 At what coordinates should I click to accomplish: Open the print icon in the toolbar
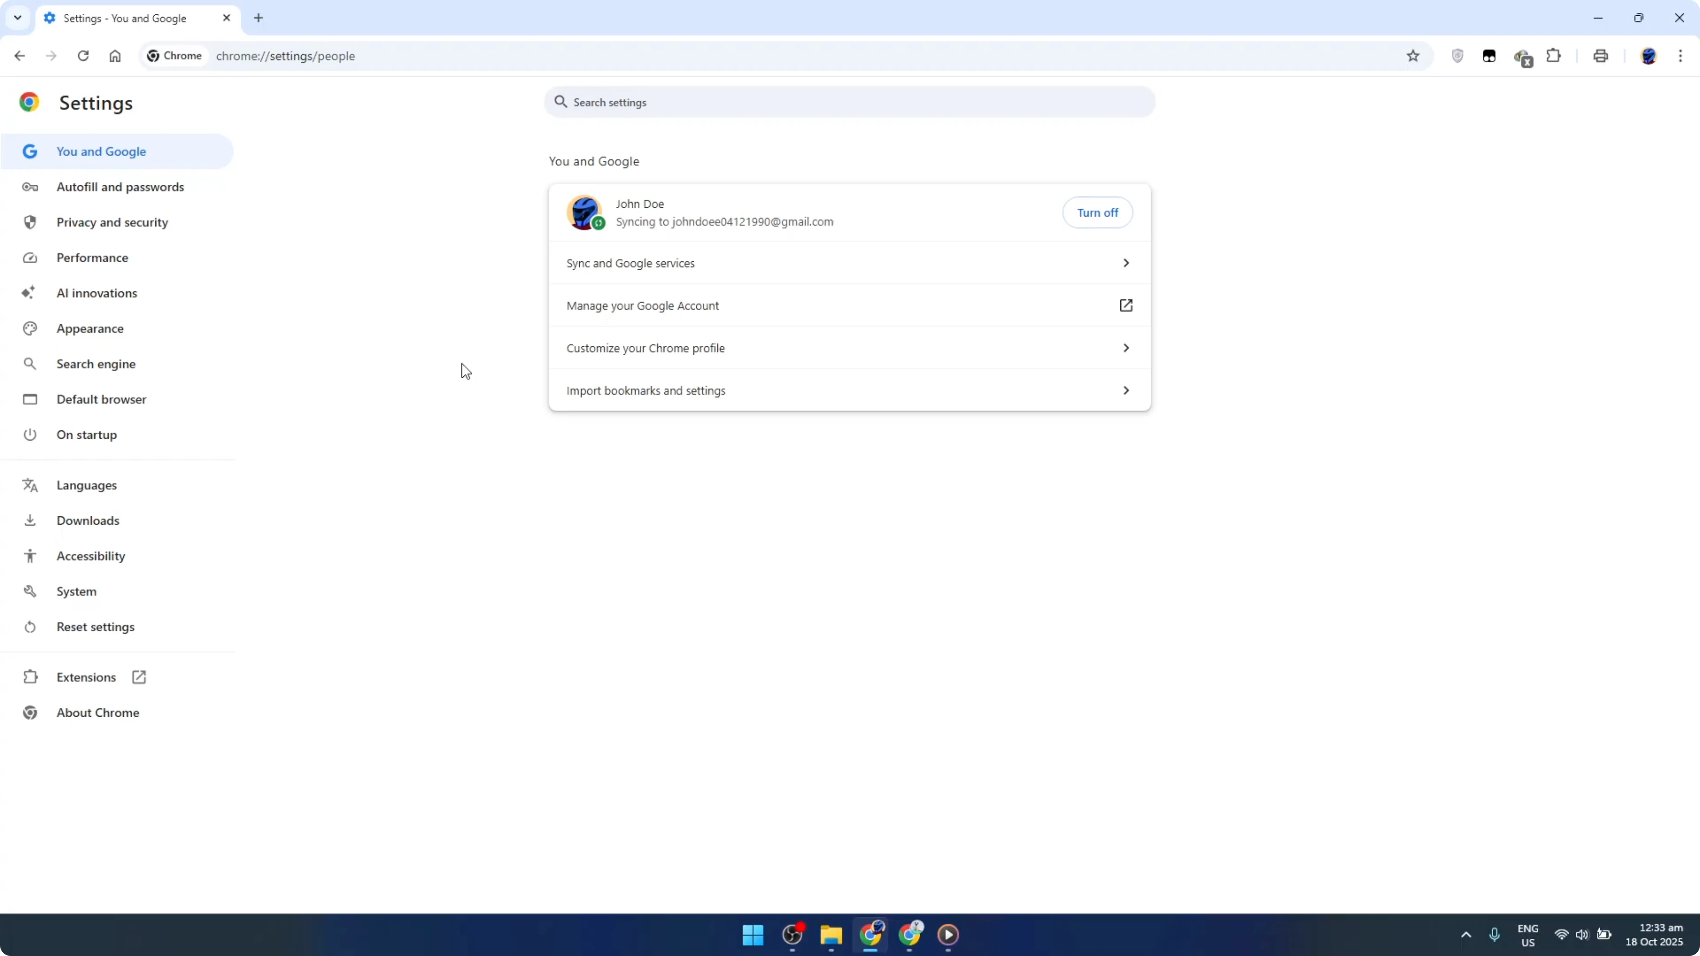pos(1601,55)
